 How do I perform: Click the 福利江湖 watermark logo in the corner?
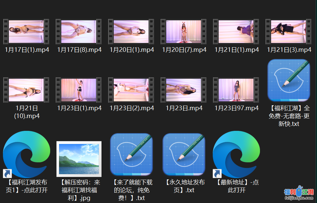click(299, 193)
